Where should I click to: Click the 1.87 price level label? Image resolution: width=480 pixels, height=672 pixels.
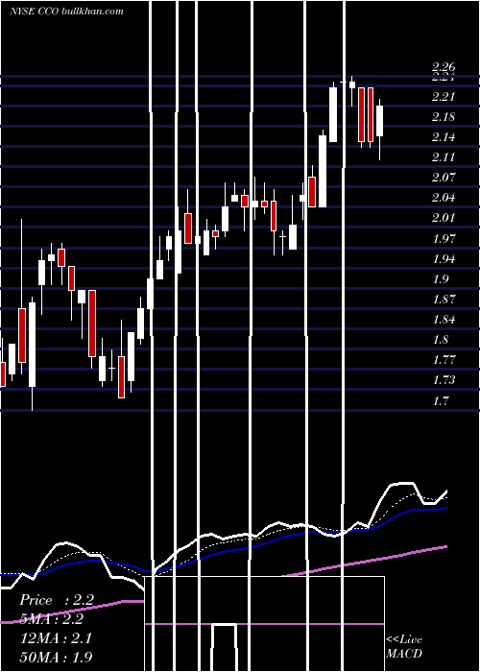click(x=444, y=300)
